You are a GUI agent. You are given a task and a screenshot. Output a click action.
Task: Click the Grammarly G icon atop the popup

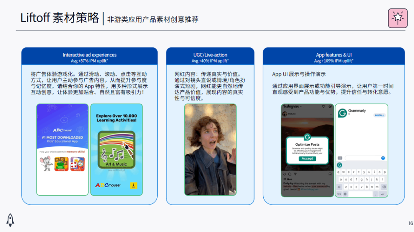click(x=307, y=137)
